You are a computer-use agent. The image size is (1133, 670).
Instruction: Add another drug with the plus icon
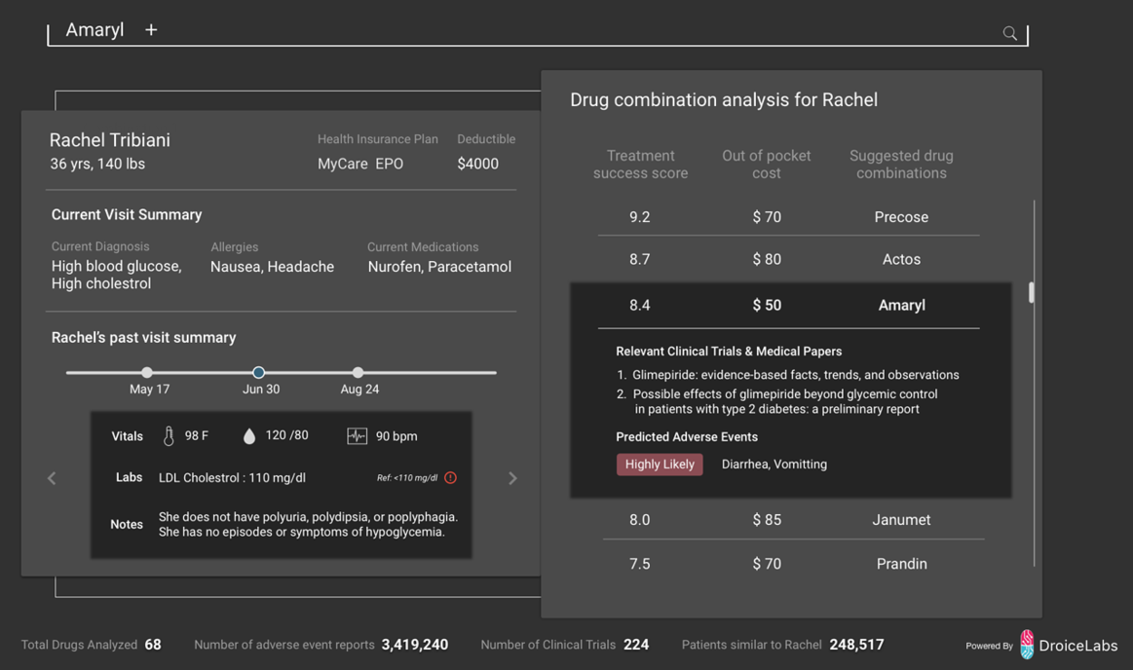151,29
